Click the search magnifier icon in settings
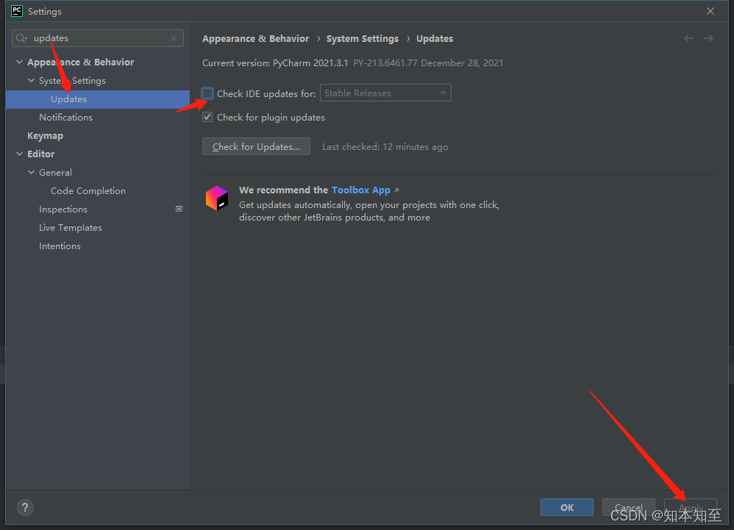 point(21,38)
